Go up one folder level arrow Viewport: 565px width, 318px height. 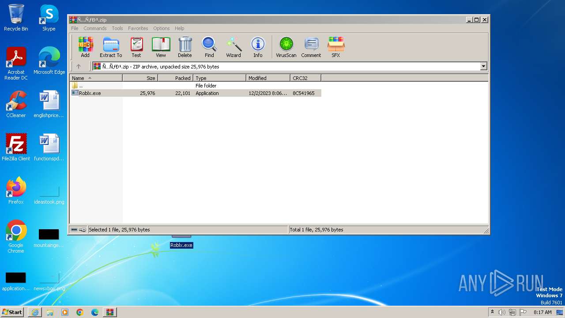tap(79, 66)
